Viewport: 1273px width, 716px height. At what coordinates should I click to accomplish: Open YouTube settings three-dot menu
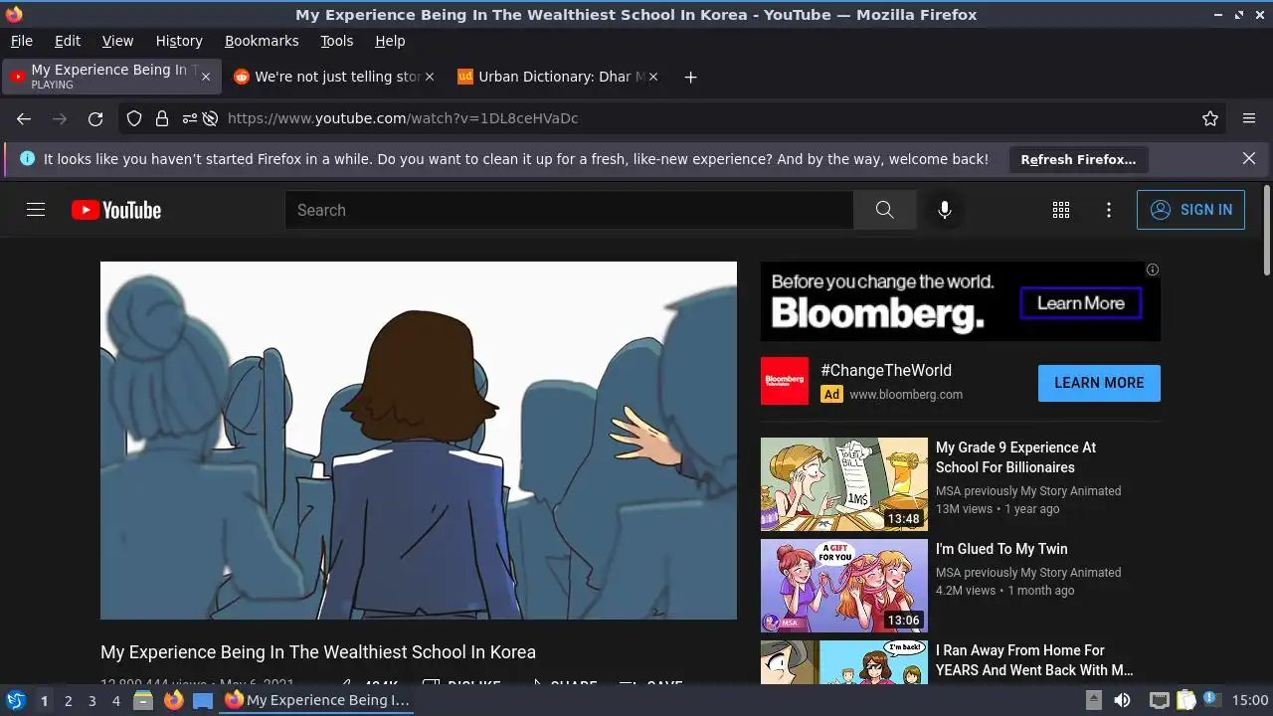(x=1109, y=210)
